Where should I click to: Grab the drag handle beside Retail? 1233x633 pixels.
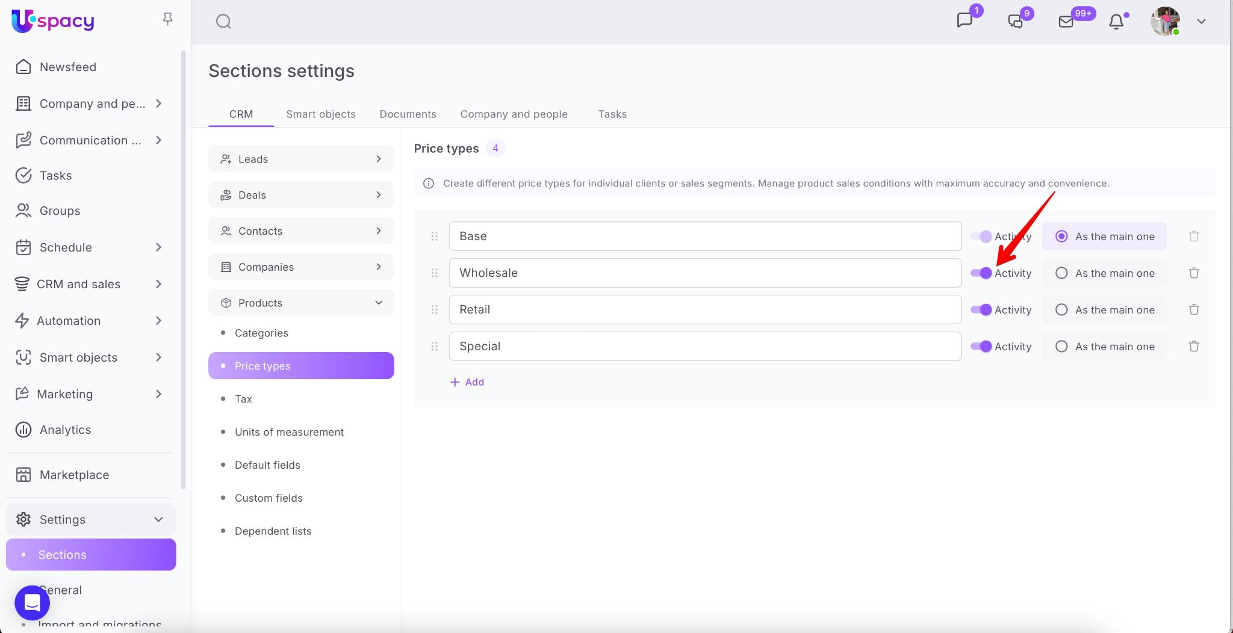coord(434,310)
